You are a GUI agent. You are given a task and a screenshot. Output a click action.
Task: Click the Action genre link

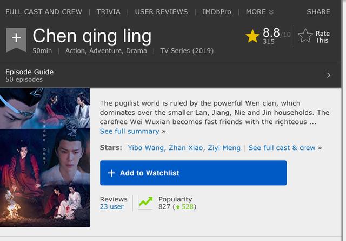tap(76, 51)
